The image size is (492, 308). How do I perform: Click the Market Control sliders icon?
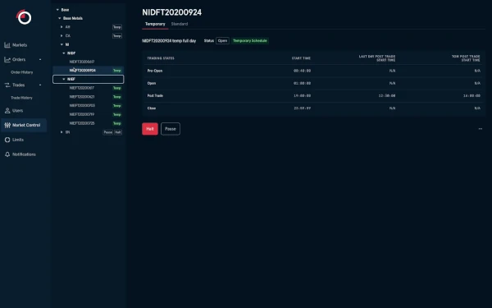tap(7, 125)
